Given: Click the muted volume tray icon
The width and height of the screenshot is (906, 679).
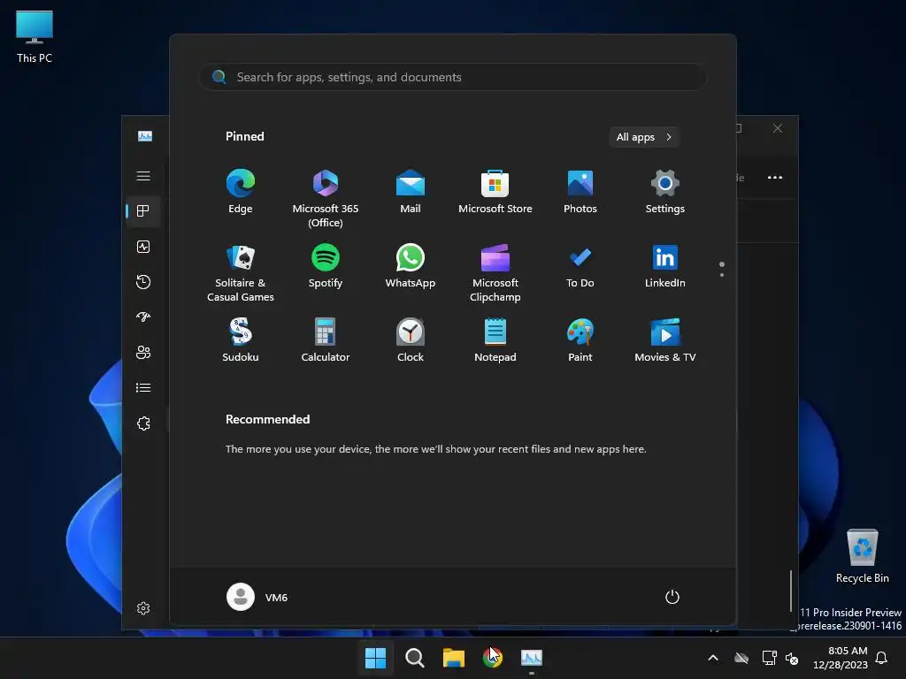Looking at the screenshot, I should pos(792,658).
